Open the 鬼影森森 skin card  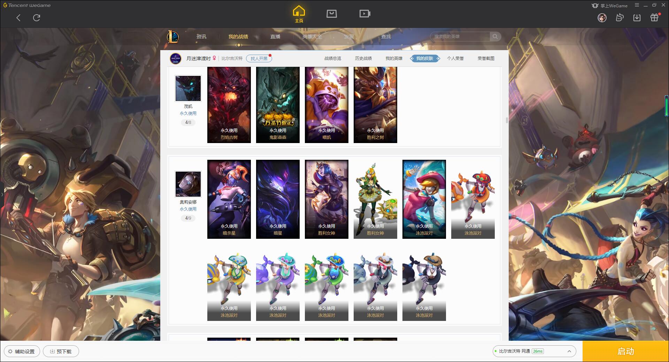278,105
